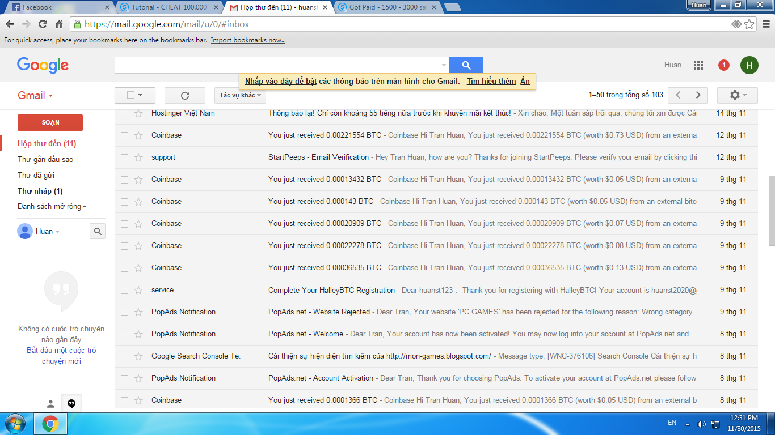Open the Tác vụ khác dropdown
775x435 pixels.
tap(240, 95)
